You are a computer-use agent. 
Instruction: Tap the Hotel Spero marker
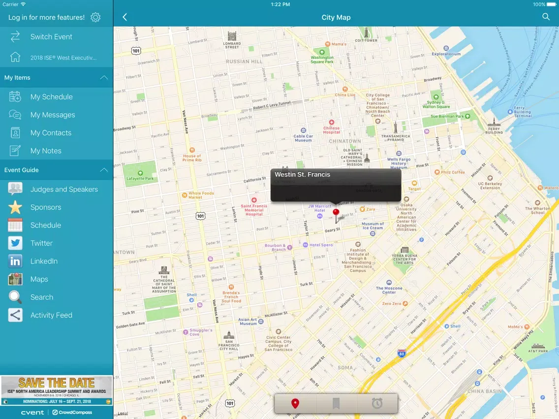(x=306, y=245)
